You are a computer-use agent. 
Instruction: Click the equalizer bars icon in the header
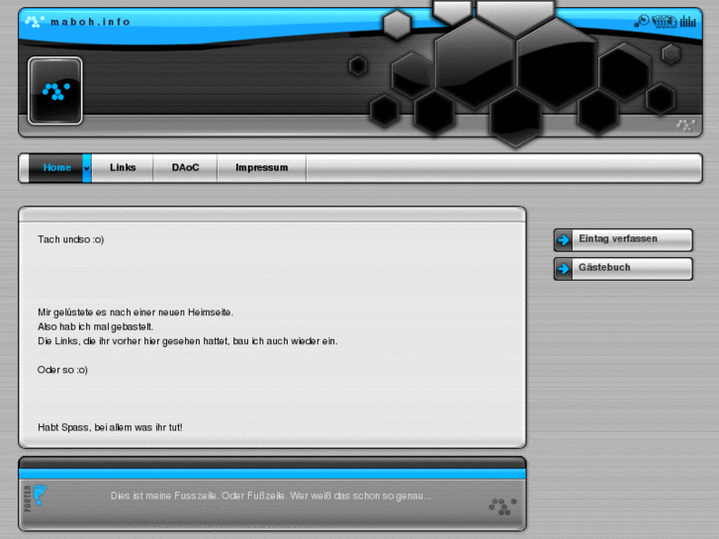pyautogui.click(x=687, y=21)
